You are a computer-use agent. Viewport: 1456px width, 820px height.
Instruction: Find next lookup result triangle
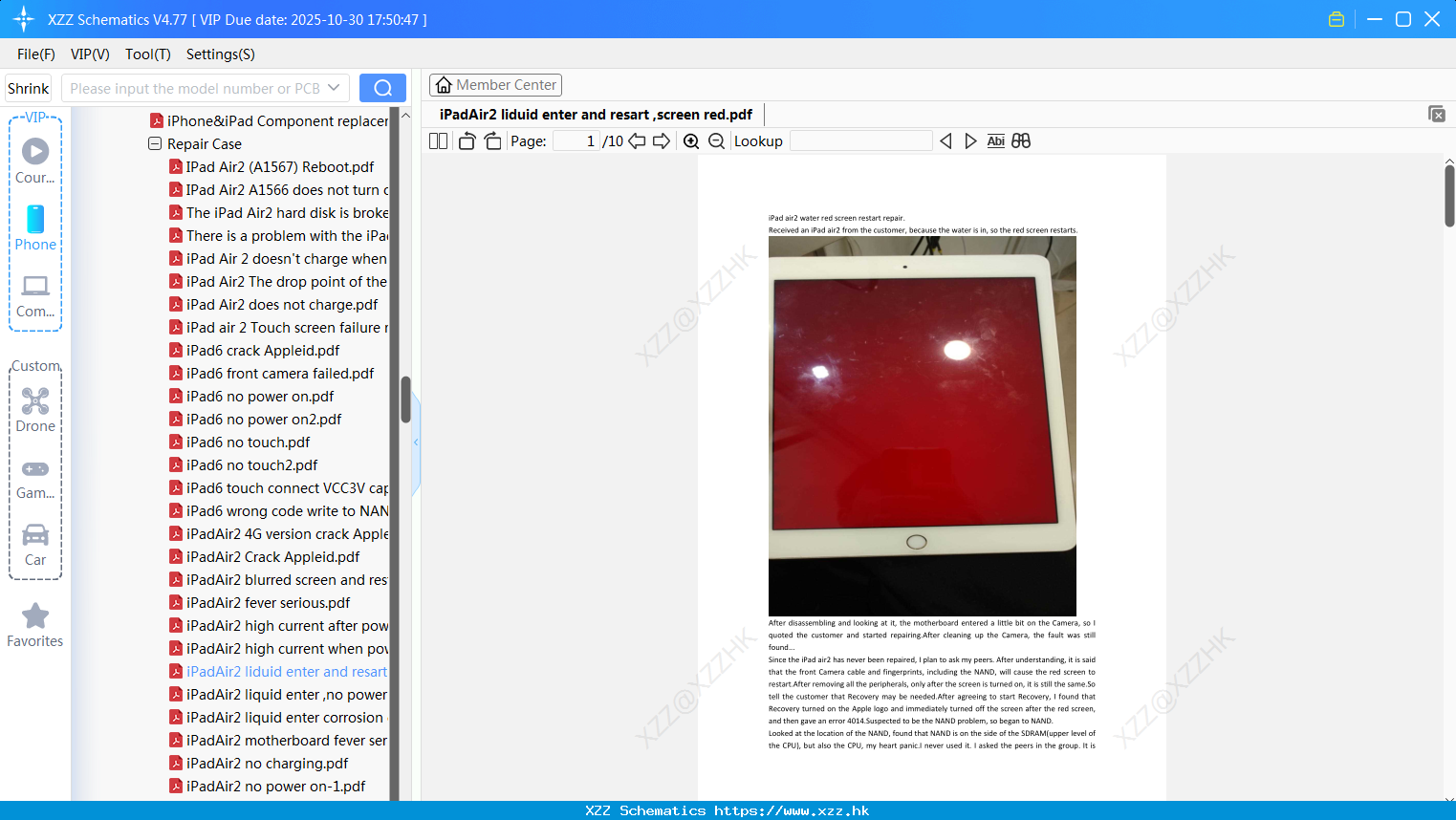click(x=970, y=141)
